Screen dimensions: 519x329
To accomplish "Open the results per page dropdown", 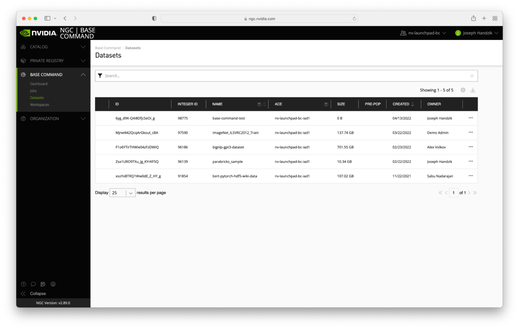I will 123,193.
